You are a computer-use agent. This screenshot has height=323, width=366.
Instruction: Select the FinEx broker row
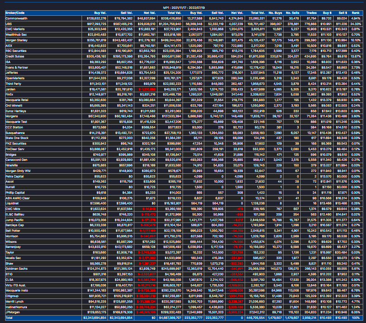click(184, 95)
